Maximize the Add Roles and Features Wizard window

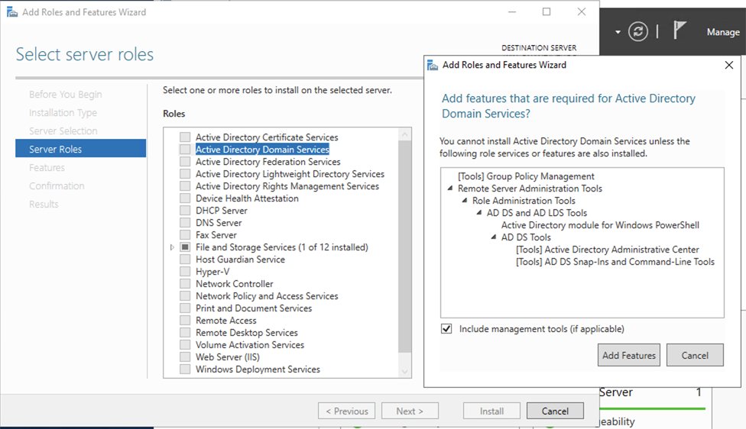pos(547,12)
